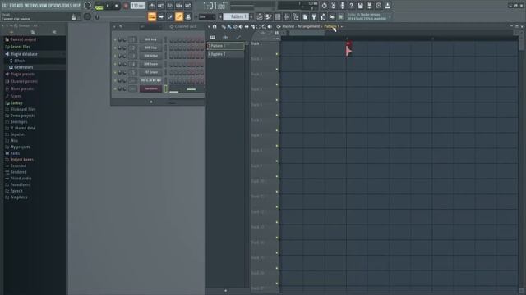Select Playlist mute tool icon
Viewport: 526px width, 295px height.
tap(241, 26)
